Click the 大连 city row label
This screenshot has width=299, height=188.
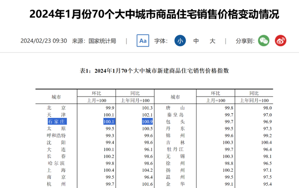pyautogui.click(x=56, y=149)
